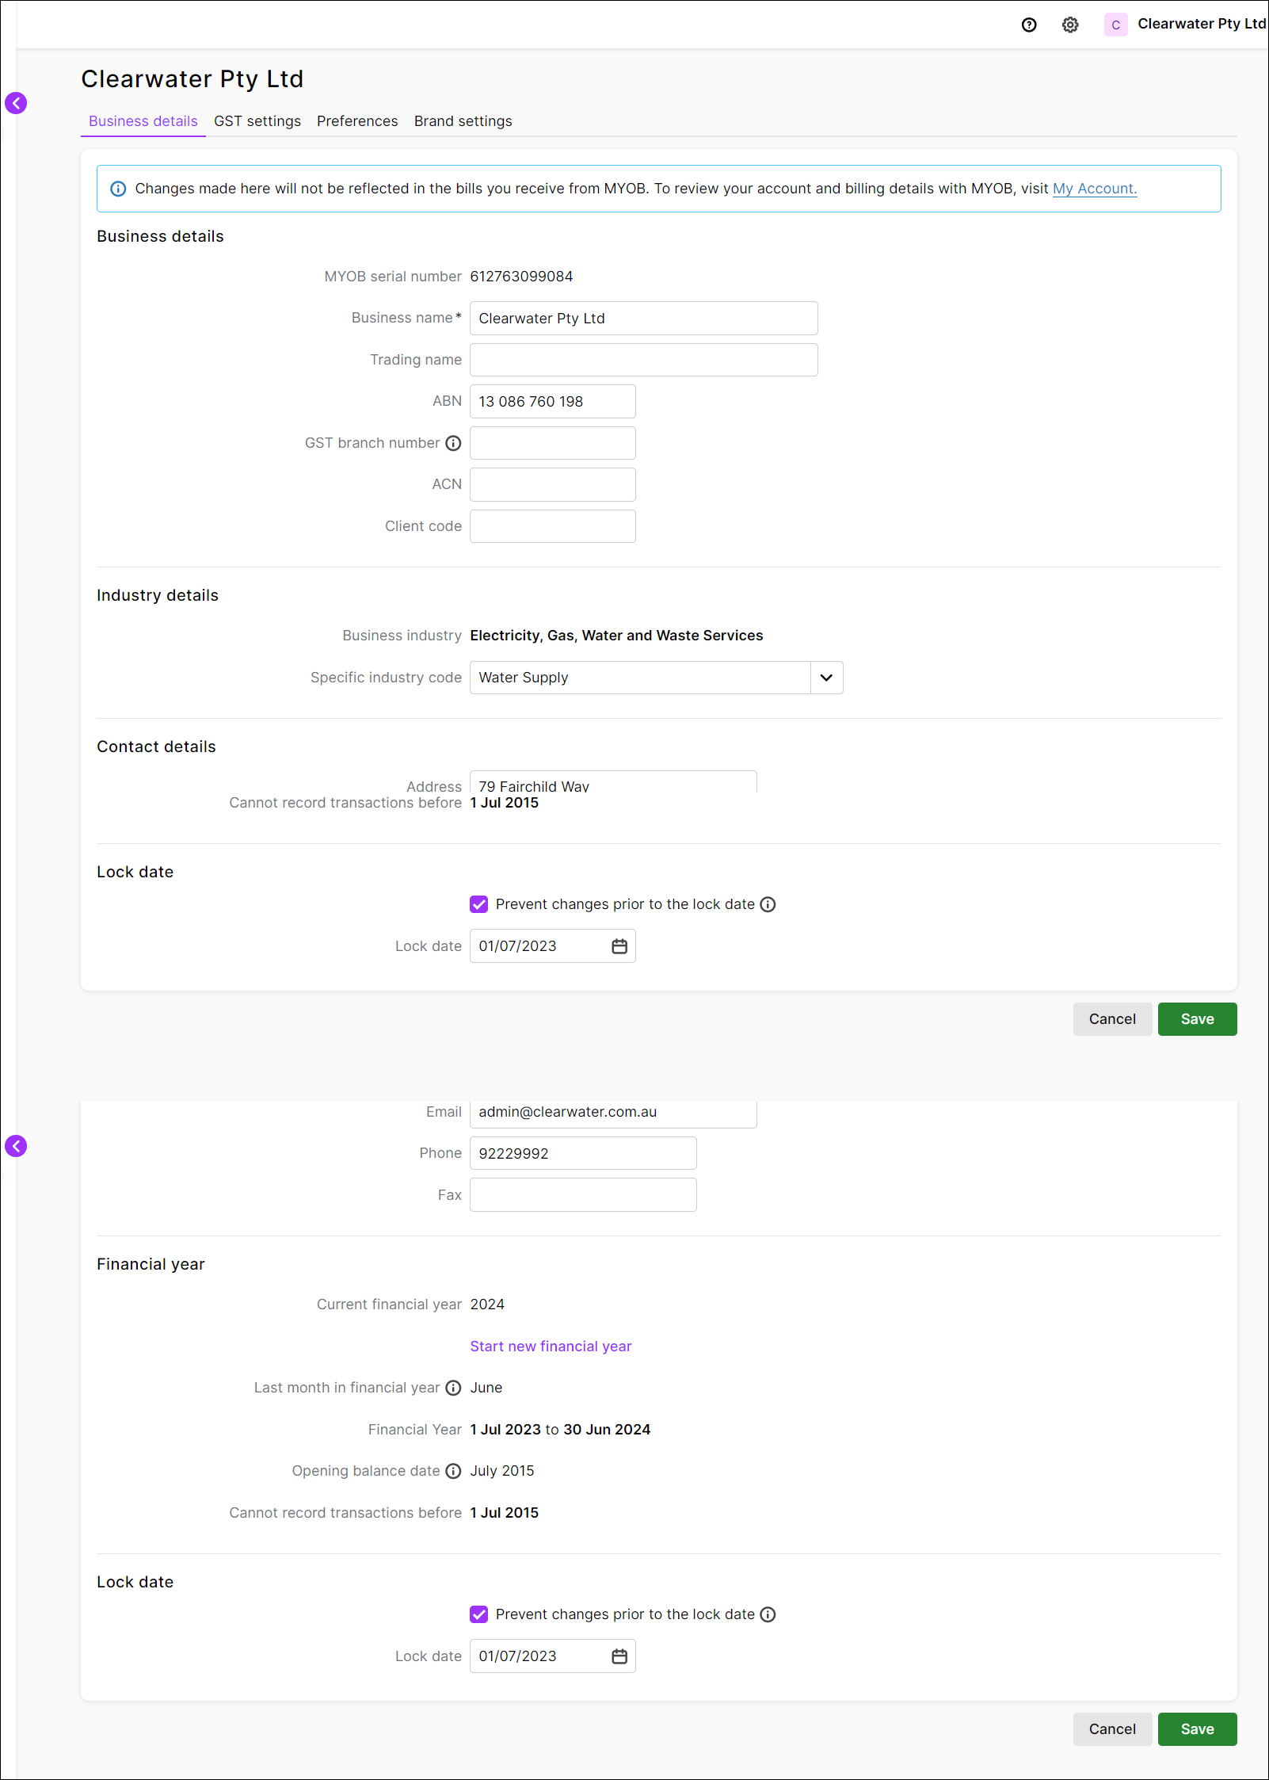Click the GST branch number info icon
1269x1780 pixels.
coord(453,443)
